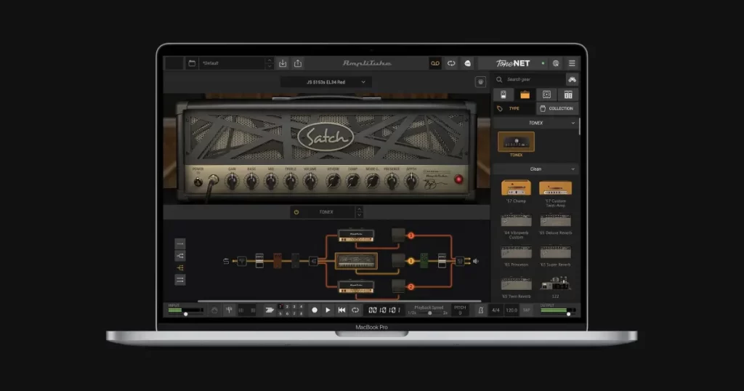Click the chain input mono/stereo icon
The width and height of the screenshot is (744, 391).
[x=226, y=261]
